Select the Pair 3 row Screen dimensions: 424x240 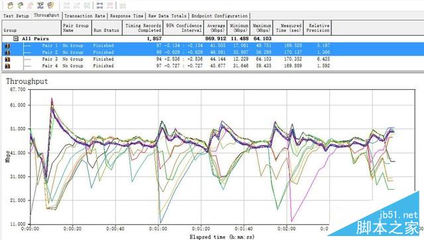click(x=167, y=59)
